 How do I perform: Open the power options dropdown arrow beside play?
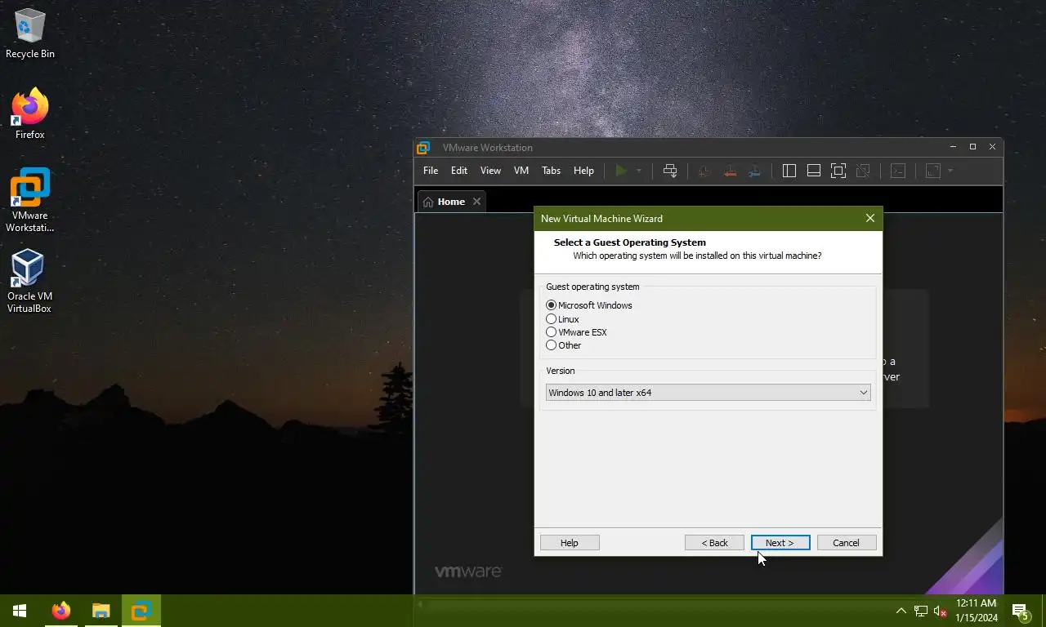pyautogui.click(x=639, y=171)
